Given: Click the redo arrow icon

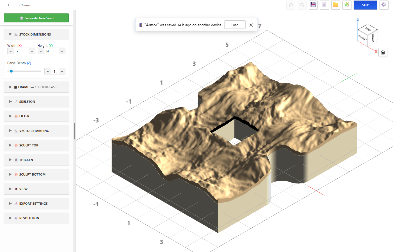Looking at the screenshot, I should pyautogui.click(x=302, y=5).
